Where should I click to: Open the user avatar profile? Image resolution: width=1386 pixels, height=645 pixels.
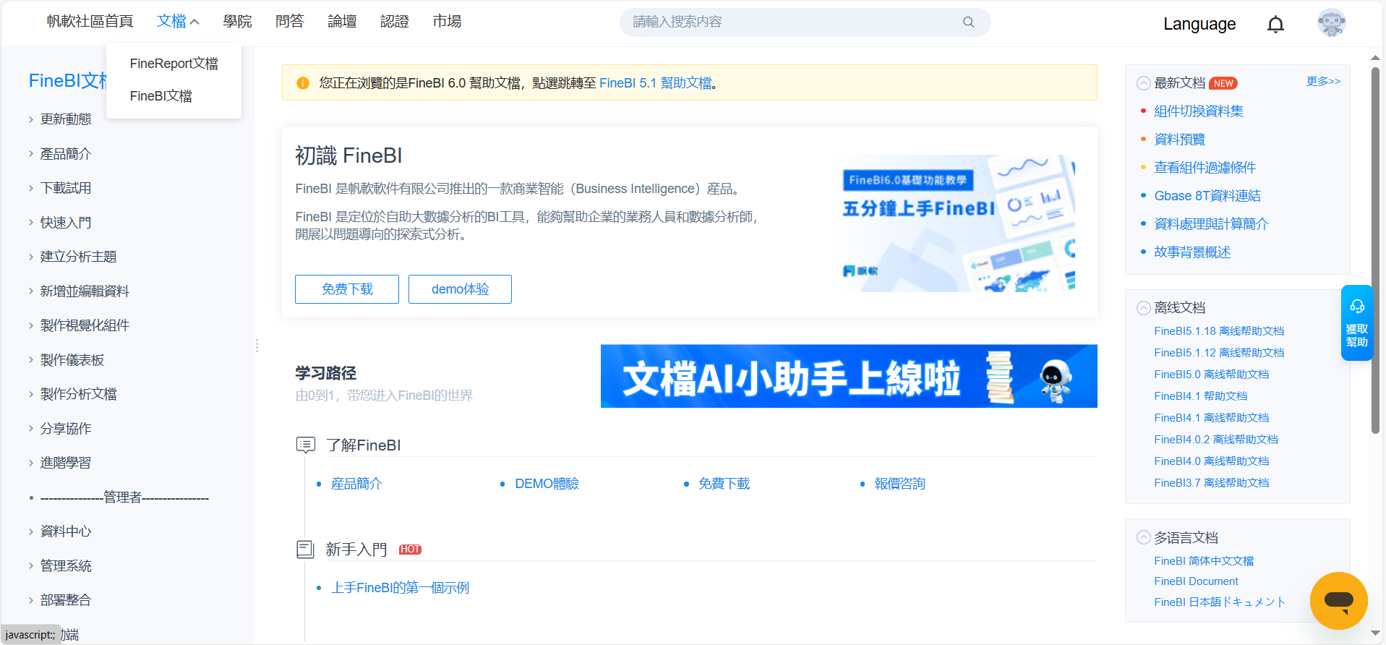[1331, 23]
